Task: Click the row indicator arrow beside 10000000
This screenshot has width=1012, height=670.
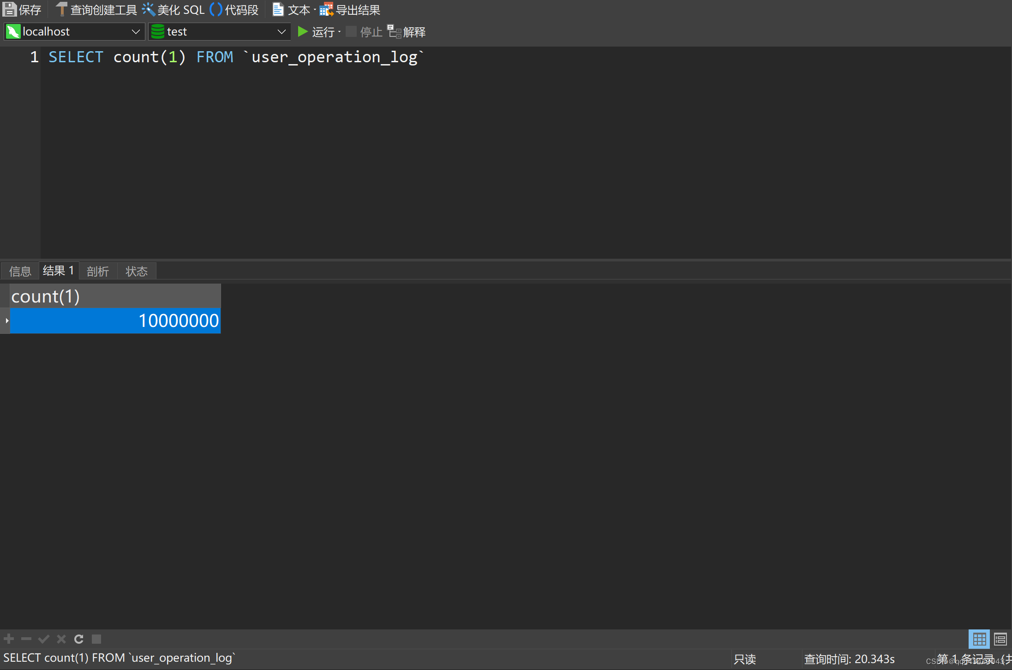Action: [7, 320]
